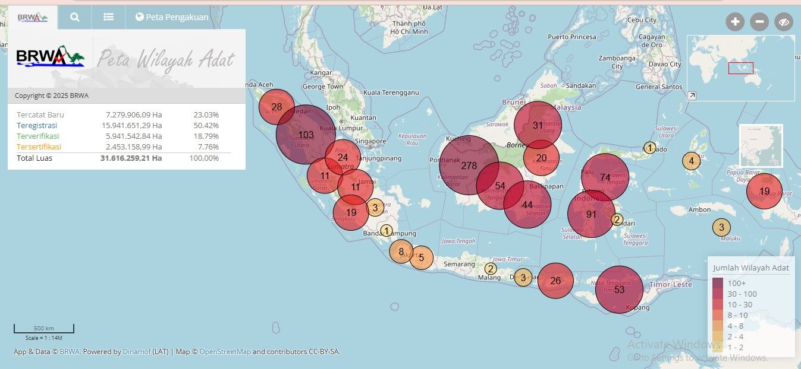Click the Teregistrasi row label
801x369 pixels.
pos(37,125)
